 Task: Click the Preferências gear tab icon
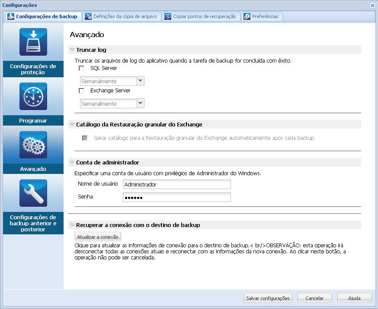[x=247, y=16]
